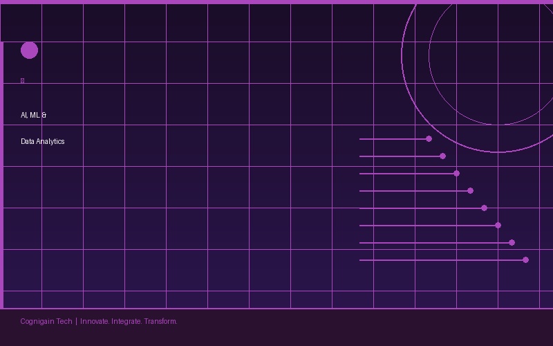Click the "Innovate. Integrate. Transform." tagline

tap(129, 321)
